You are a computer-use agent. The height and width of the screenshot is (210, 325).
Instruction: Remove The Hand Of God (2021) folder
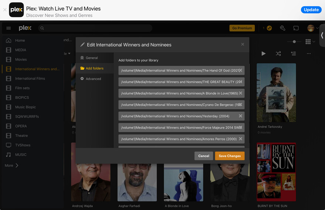coord(240,70)
